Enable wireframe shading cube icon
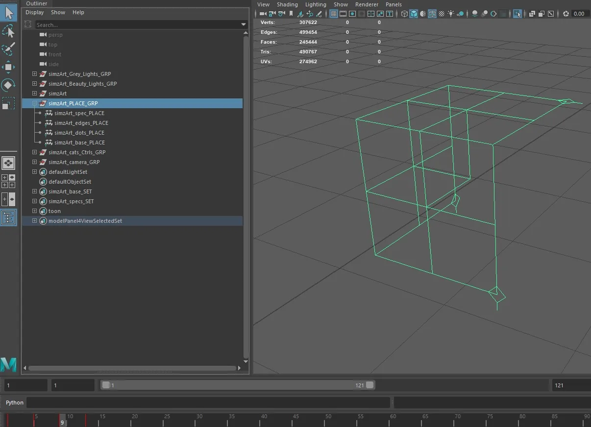Viewport: 591px width, 427px height. pyautogui.click(x=404, y=14)
